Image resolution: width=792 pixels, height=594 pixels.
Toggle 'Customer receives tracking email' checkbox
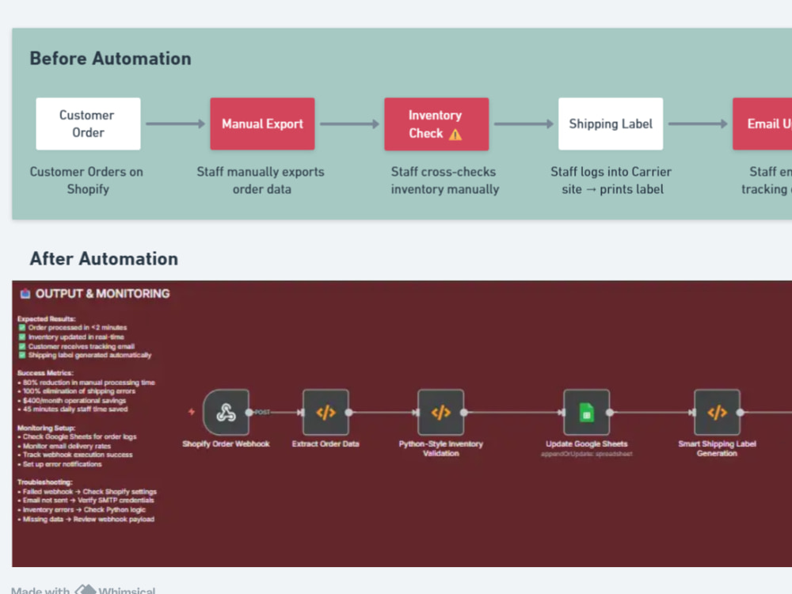[x=22, y=347]
